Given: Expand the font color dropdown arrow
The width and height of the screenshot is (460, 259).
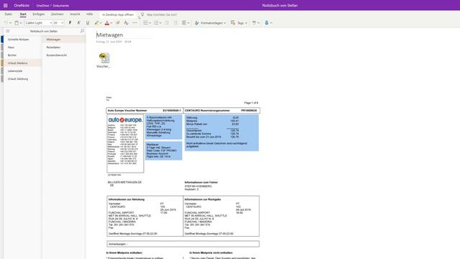Looking at the screenshot, I should [x=111, y=23].
